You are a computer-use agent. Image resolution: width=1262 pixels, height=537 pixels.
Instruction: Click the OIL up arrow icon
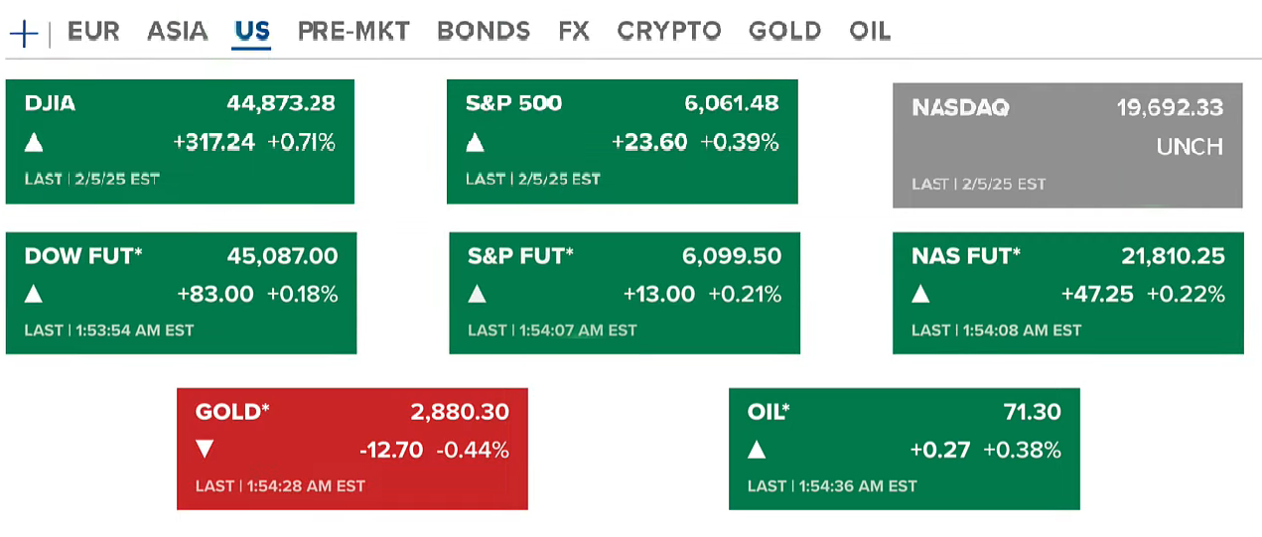click(757, 450)
